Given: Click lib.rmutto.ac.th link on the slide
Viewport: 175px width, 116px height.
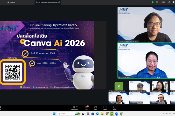Looking at the screenshot, I should coord(42,87).
